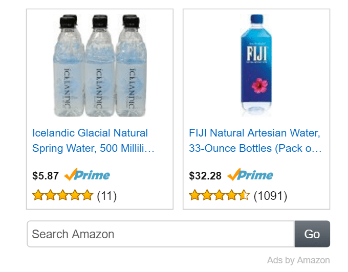This screenshot has height=272, width=348.
Task: Click the $5.87 price
Action: (46, 176)
